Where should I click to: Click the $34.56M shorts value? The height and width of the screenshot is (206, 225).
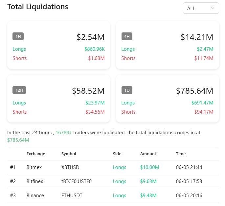tap(95, 112)
